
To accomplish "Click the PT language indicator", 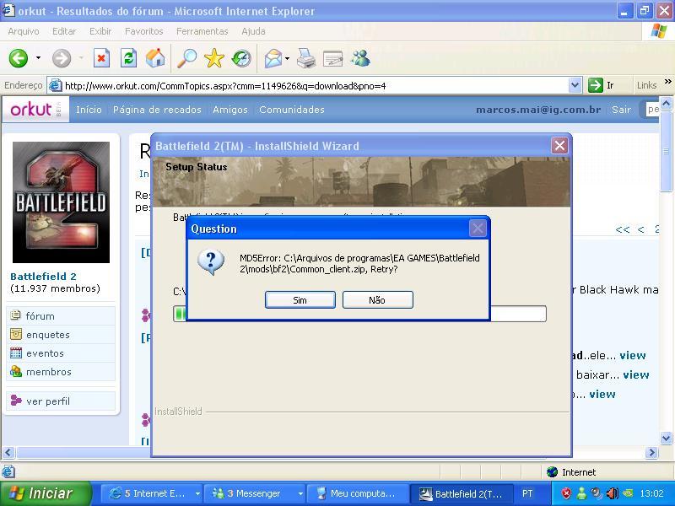I will [x=527, y=493].
